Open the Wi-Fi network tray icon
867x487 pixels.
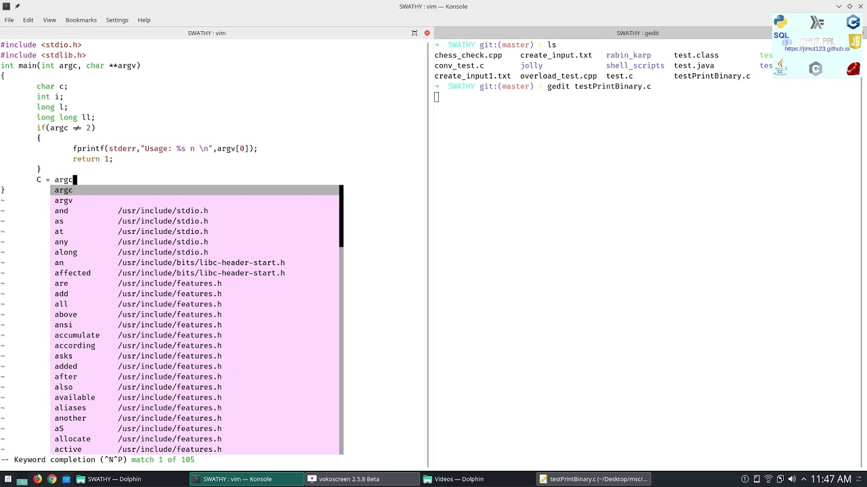tap(768, 479)
